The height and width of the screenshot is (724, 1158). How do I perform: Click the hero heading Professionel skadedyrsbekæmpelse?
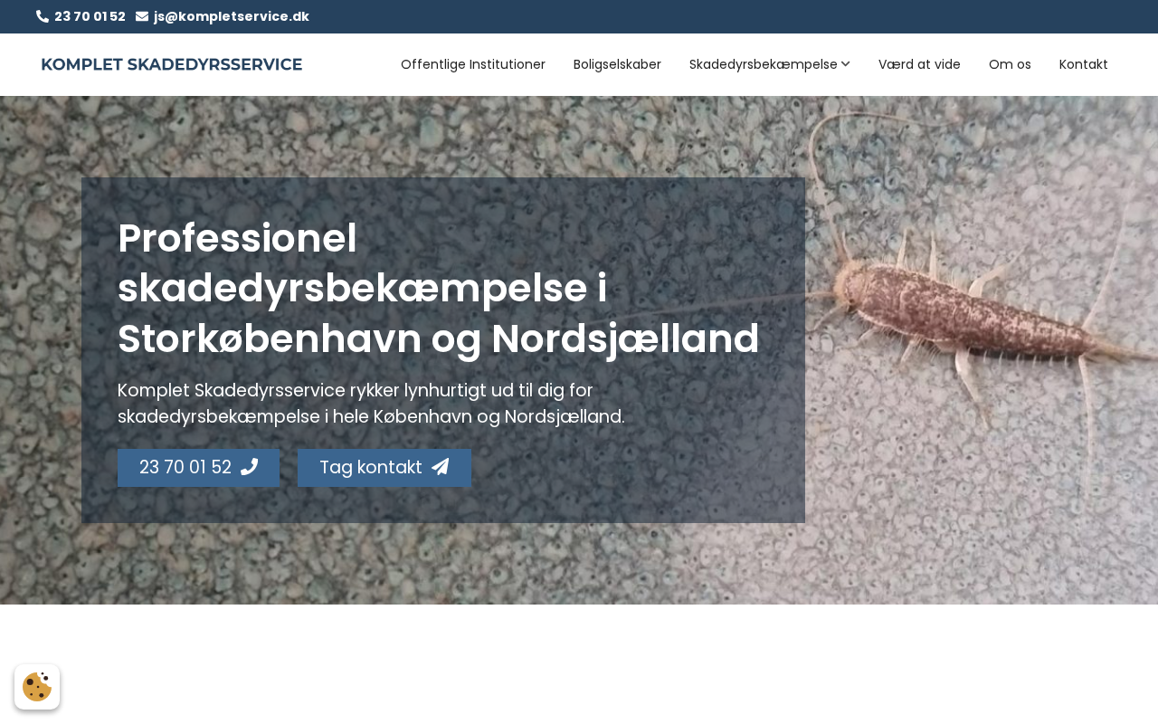pos(439,289)
